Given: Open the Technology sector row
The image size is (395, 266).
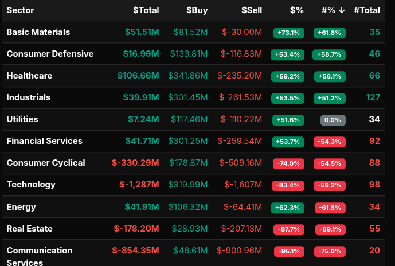Looking at the screenshot, I should (31, 185).
